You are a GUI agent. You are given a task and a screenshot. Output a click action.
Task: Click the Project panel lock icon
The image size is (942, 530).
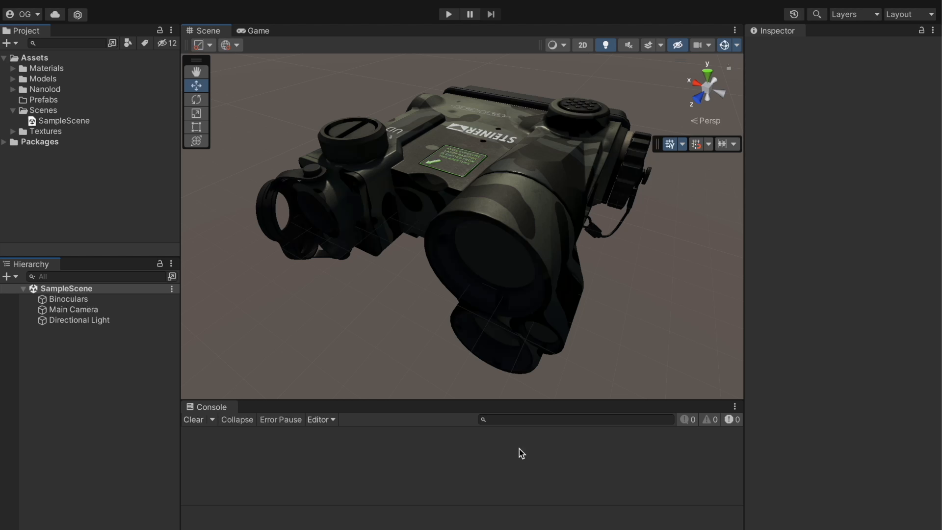click(159, 30)
